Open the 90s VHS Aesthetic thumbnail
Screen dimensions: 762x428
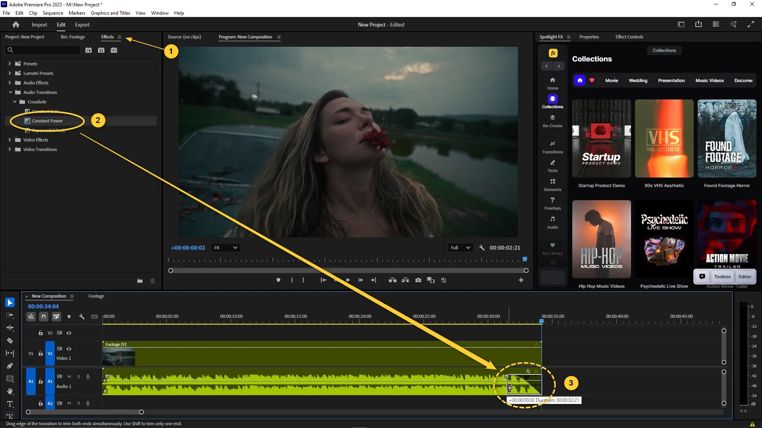coord(664,138)
